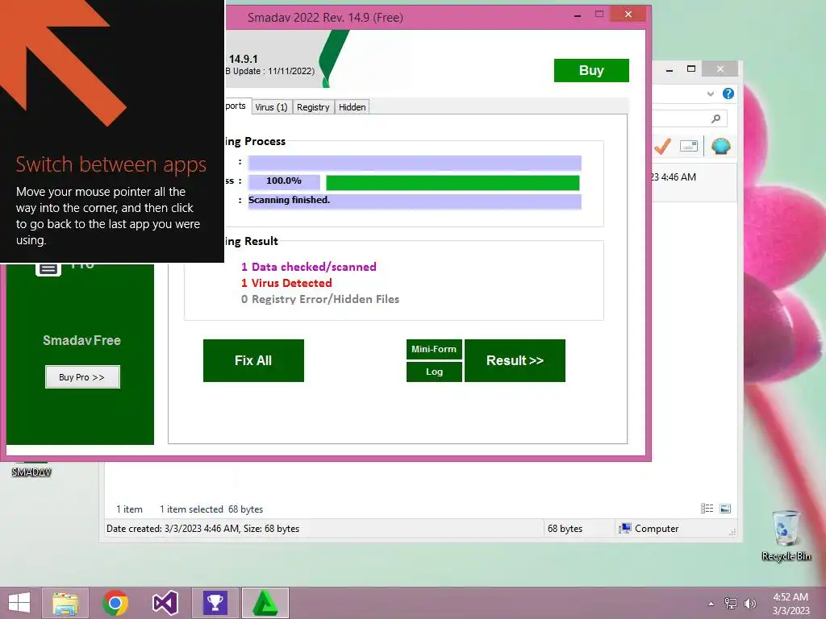Viewport: 826px width, 619px height.
Task: Open File Explorer from taskbar
Action: (x=65, y=603)
